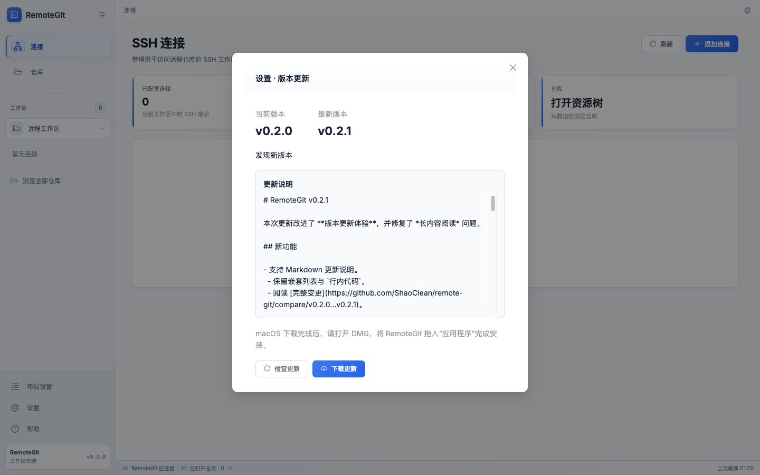Open 设置 in the sidebar

point(58,407)
